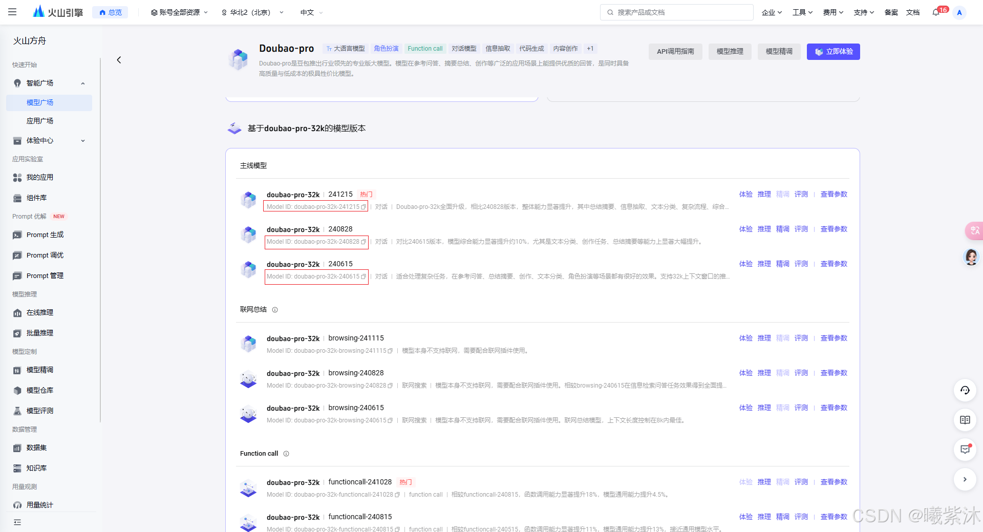Click 查看参数 for browsing-240615
This screenshot has width=983, height=532.
(x=834, y=408)
